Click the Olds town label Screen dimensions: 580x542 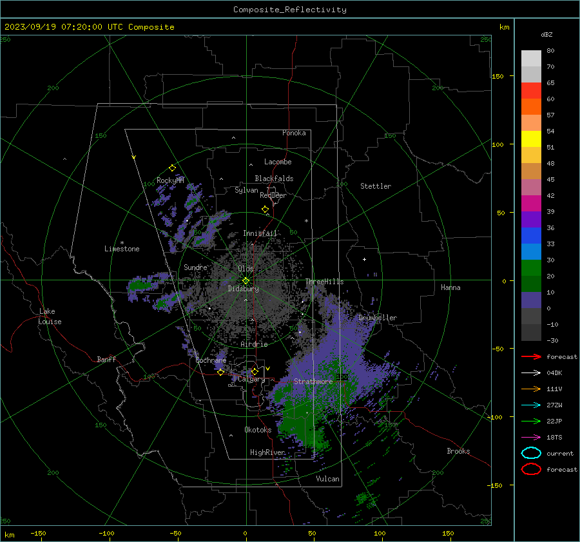tap(246, 269)
